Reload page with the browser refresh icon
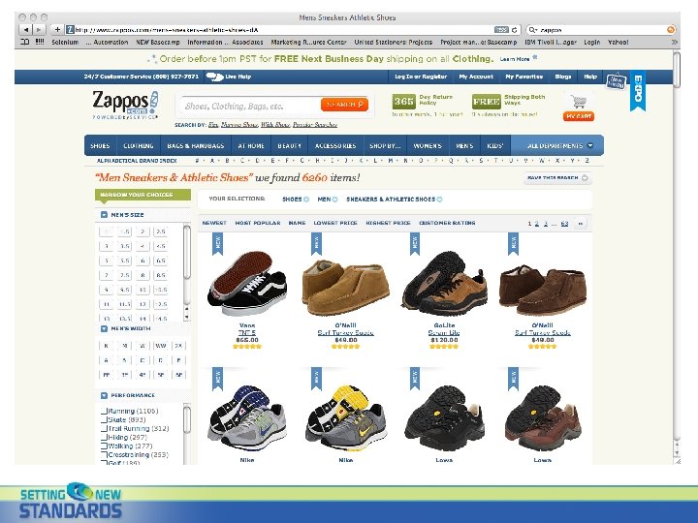 pyautogui.click(x=514, y=30)
